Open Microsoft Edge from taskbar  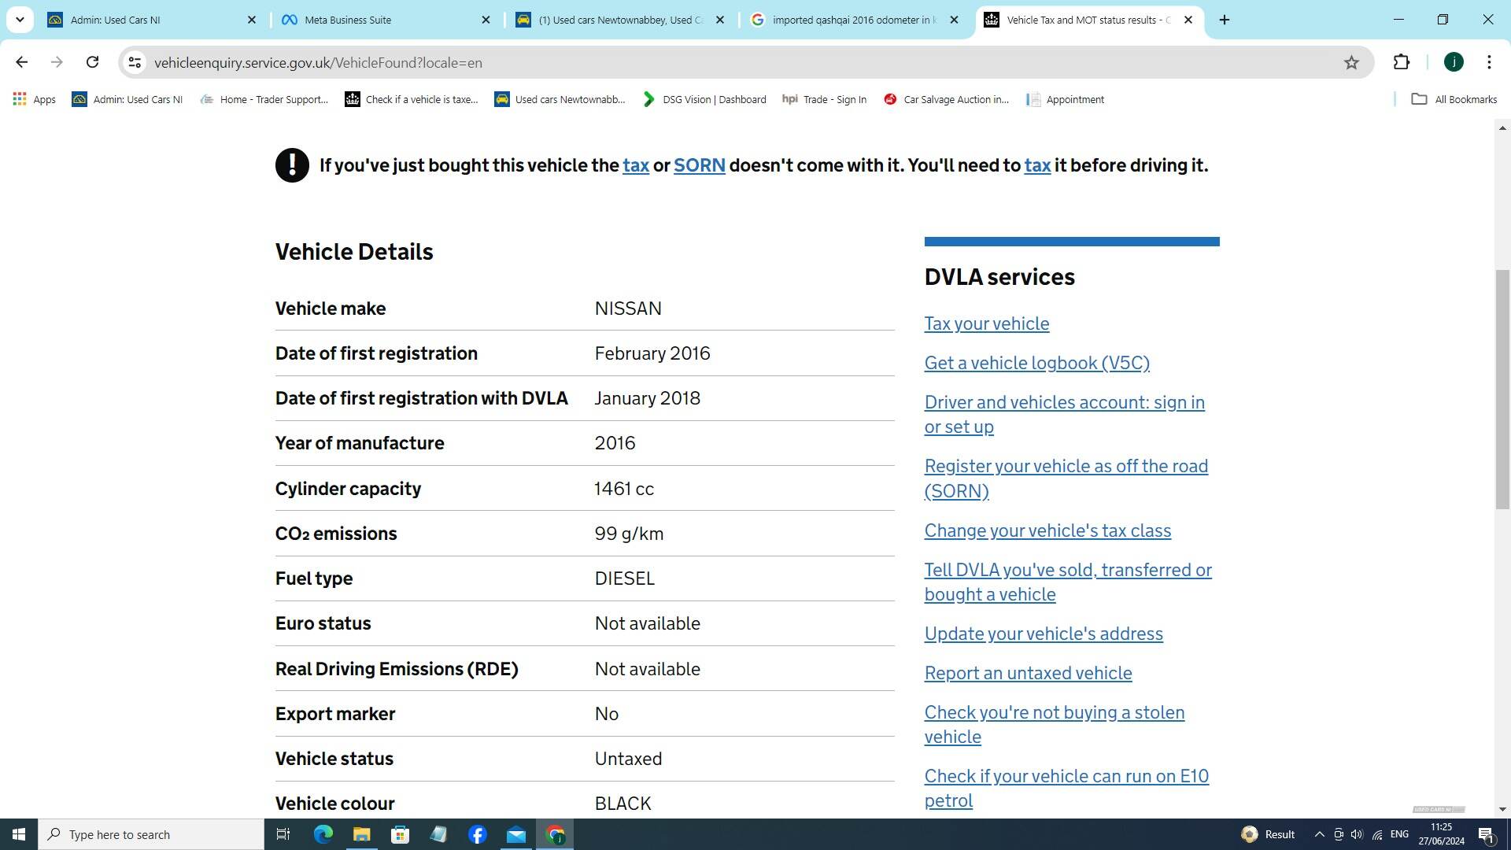(x=323, y=834)
